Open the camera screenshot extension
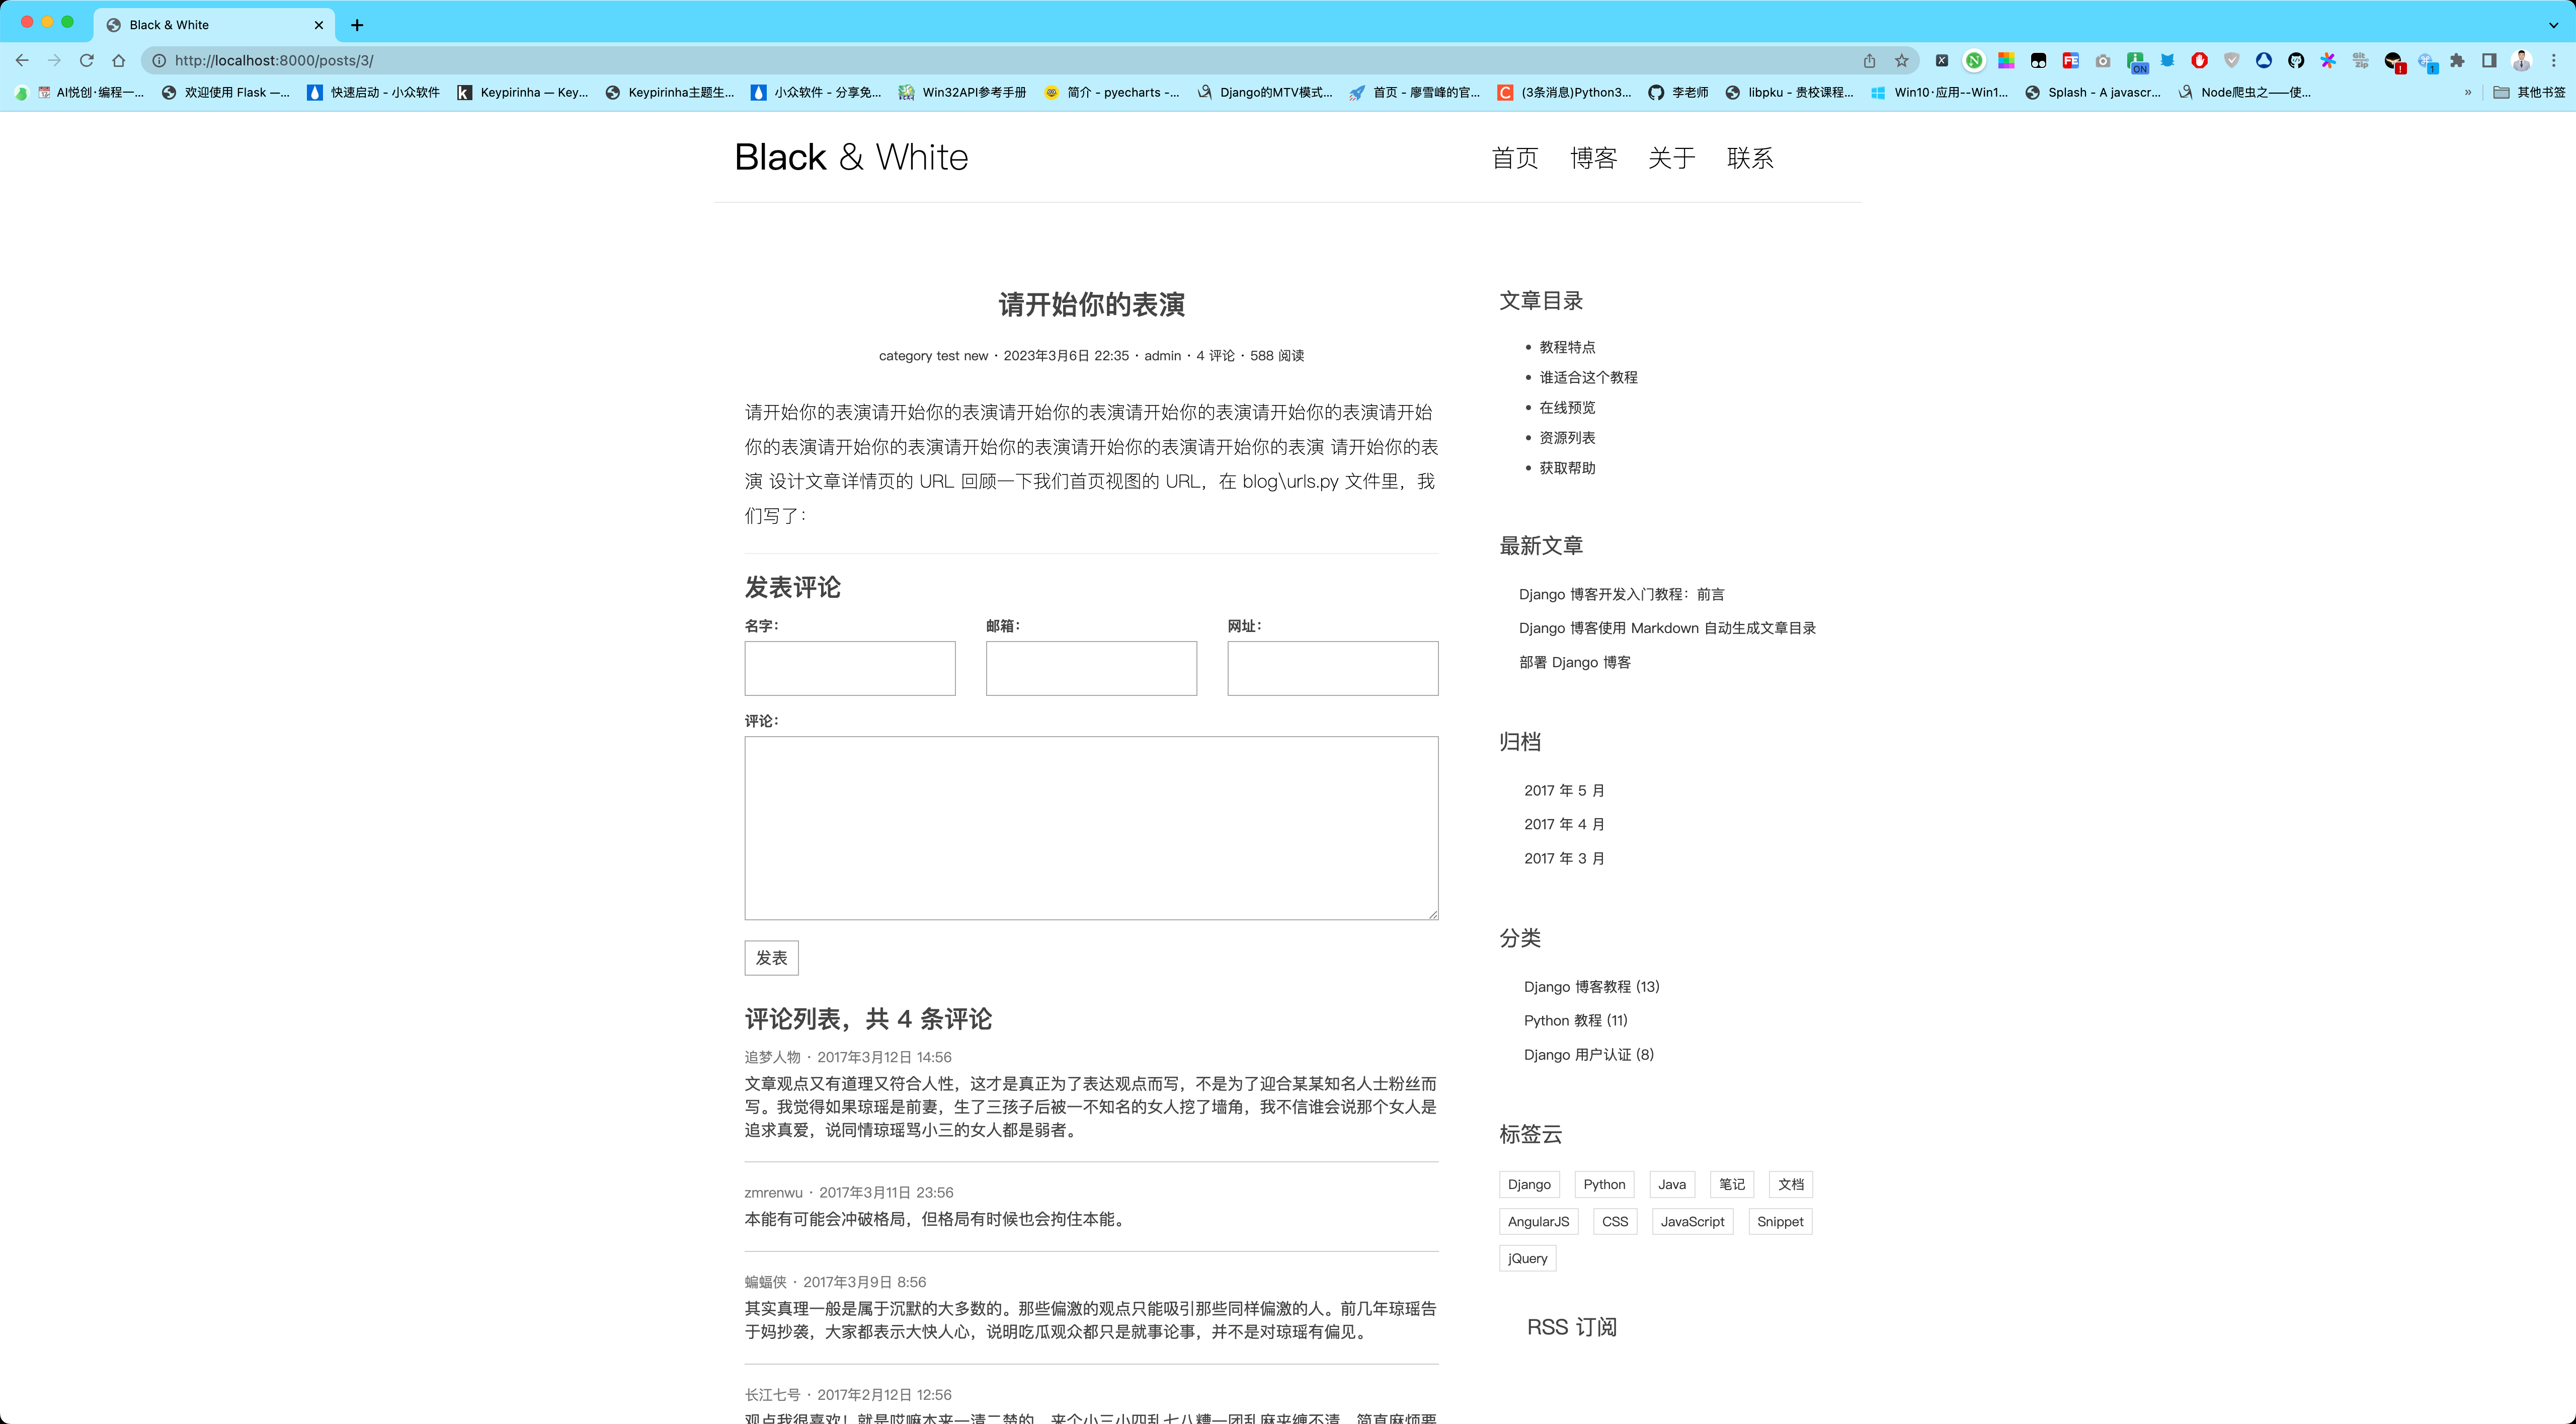The image size is (2576, 1424). [x=2103, y=61]
